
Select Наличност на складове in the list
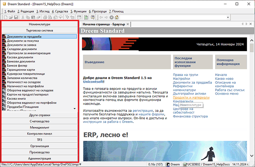coord(24,82)
